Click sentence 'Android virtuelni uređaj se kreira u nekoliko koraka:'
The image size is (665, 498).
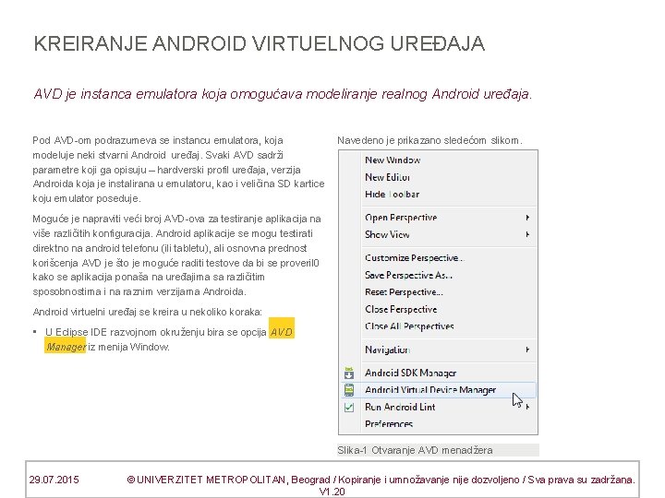(148, 312)
